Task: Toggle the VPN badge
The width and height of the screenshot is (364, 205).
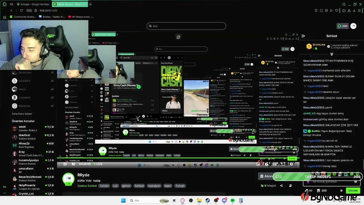Action: (x=29, y=11)
